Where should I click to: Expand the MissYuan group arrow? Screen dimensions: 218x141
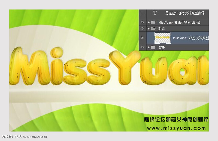(x=149, y=23)
